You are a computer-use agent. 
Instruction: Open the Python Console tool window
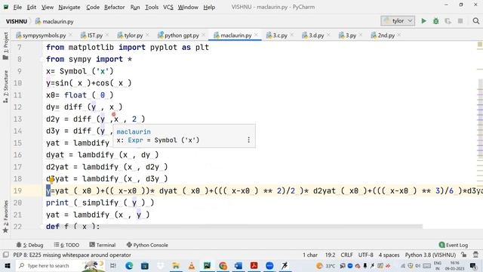[x=147, y=245]
